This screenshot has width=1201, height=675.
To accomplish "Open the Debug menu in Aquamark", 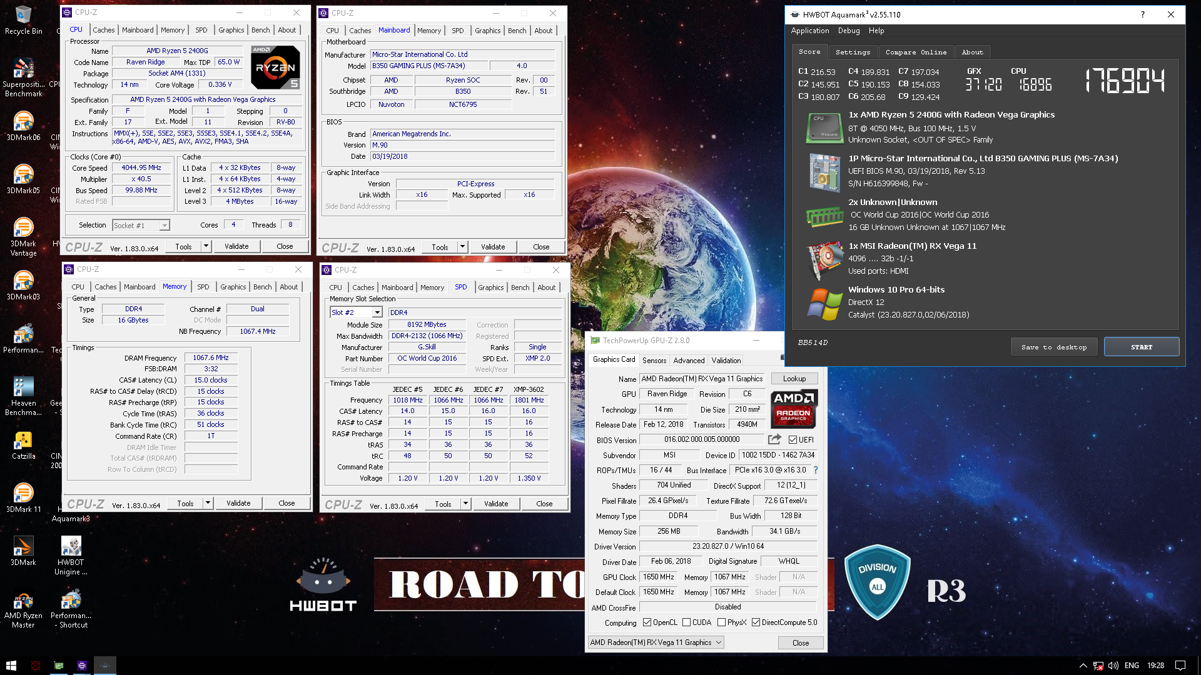I will point(849,31).
